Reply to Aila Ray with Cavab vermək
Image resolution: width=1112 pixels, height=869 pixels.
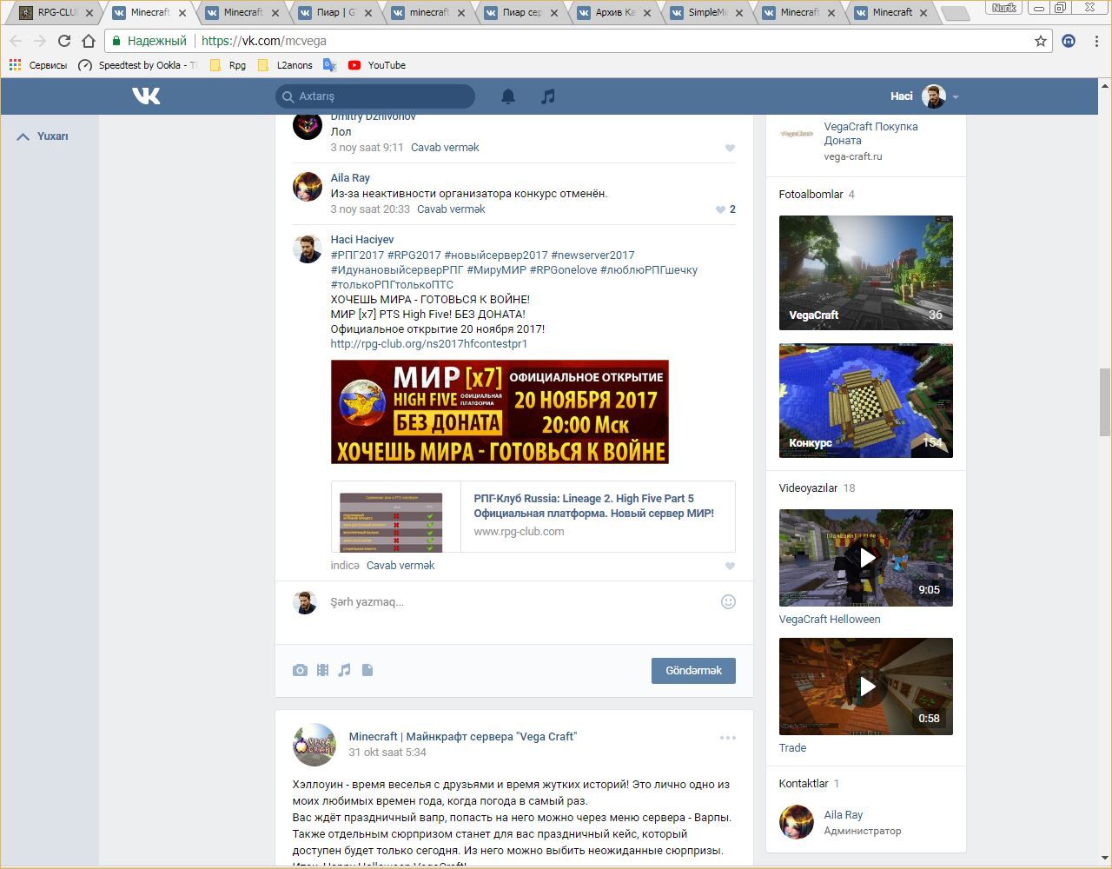(451, 209)
